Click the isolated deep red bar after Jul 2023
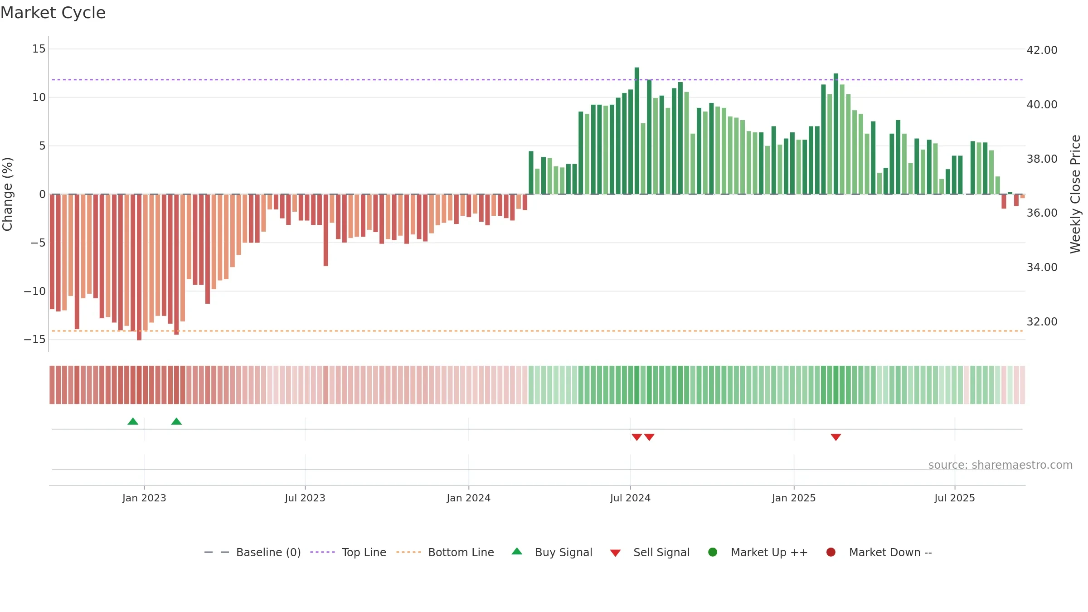Viewport: 1088px width, 612px height. click(325, 230)
